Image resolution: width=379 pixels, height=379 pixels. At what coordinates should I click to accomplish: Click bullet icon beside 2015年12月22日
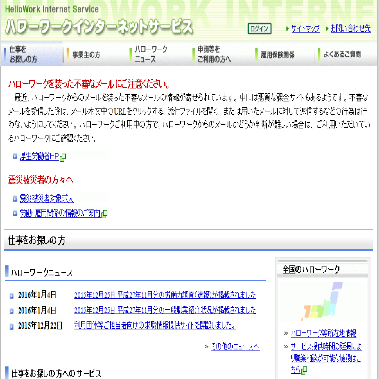(11, 326)
